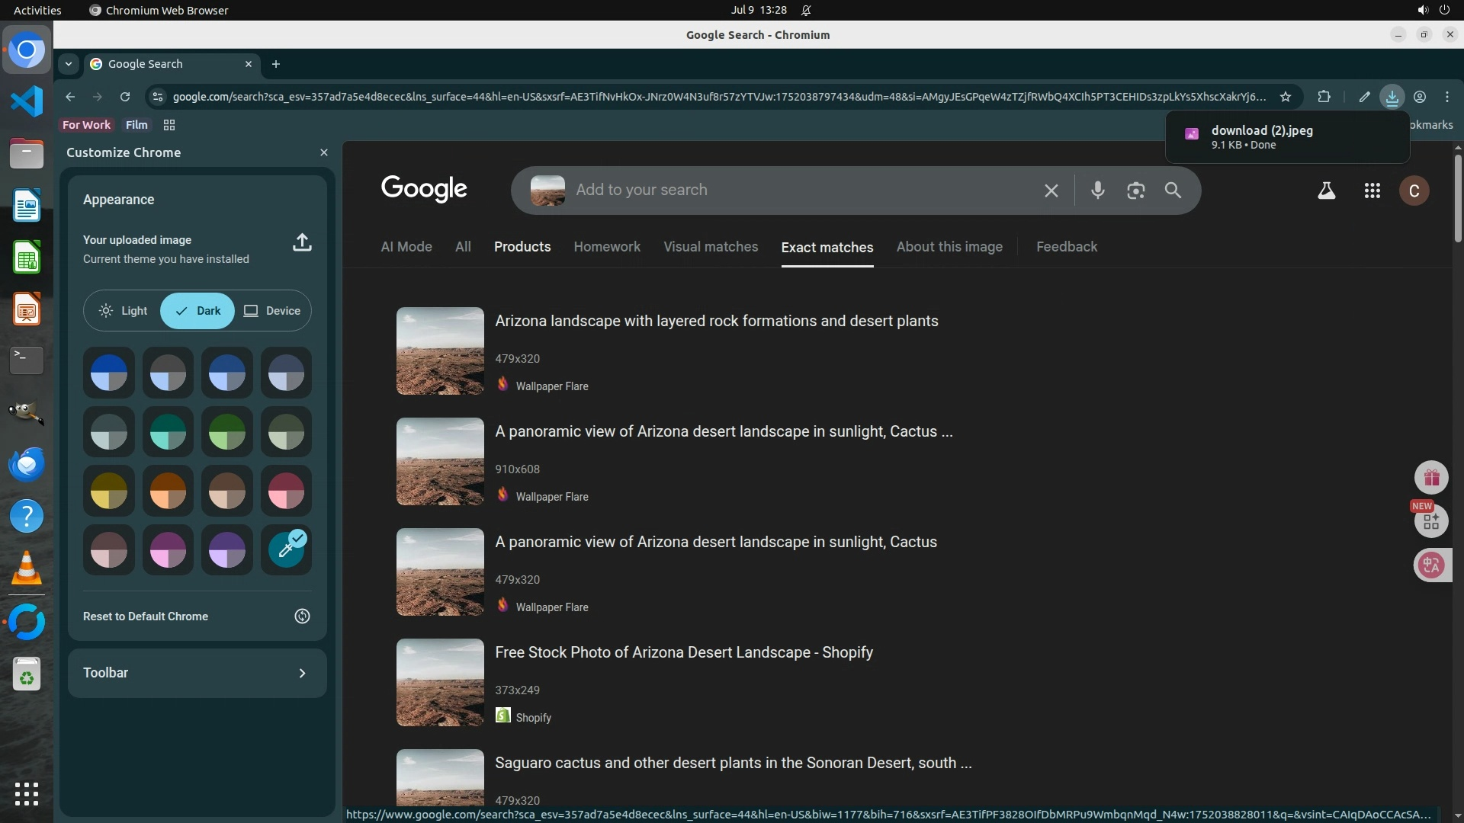
Task: Open the About this image tab
Action: tap(949, 247)
